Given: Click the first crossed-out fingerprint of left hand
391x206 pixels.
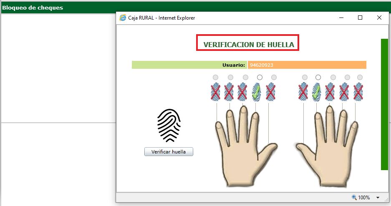Looking at the screenshot, I should point(215,92).
